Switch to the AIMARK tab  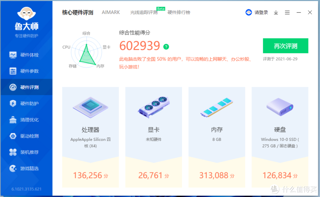coord(111,12)
